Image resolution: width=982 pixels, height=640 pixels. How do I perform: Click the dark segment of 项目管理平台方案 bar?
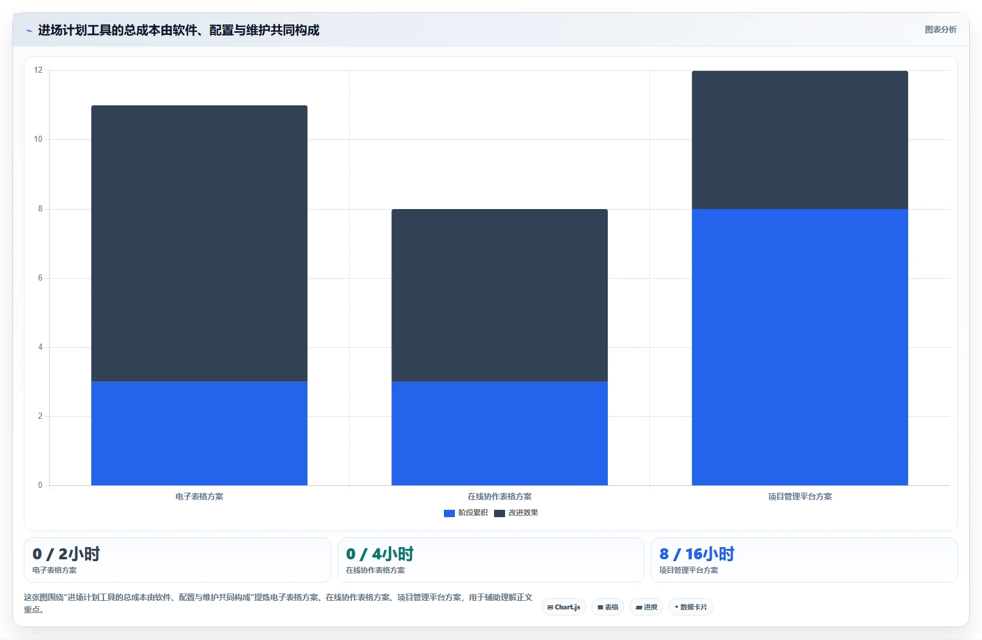800,140
